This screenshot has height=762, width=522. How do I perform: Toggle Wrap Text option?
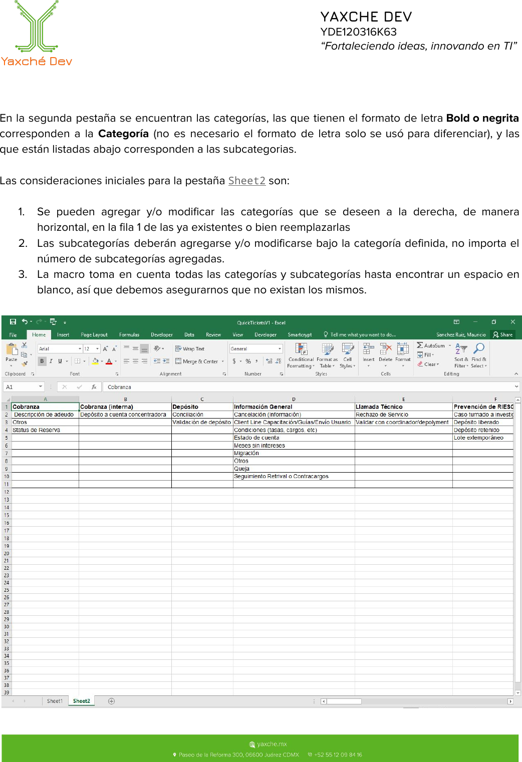coord(190,348)
